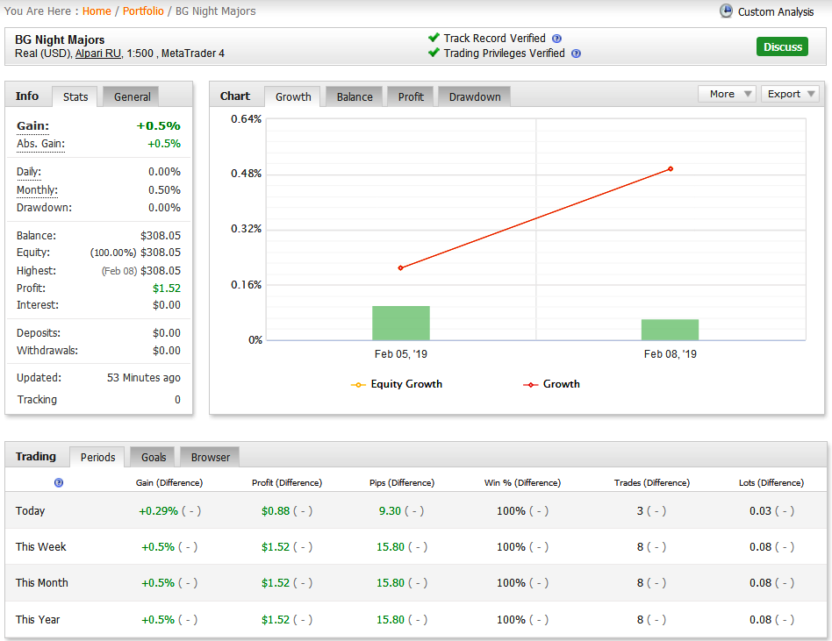Click the Feb 05 green bar
Image resolution: width=832 pixels, height=641 pixels.
(400, 323)
